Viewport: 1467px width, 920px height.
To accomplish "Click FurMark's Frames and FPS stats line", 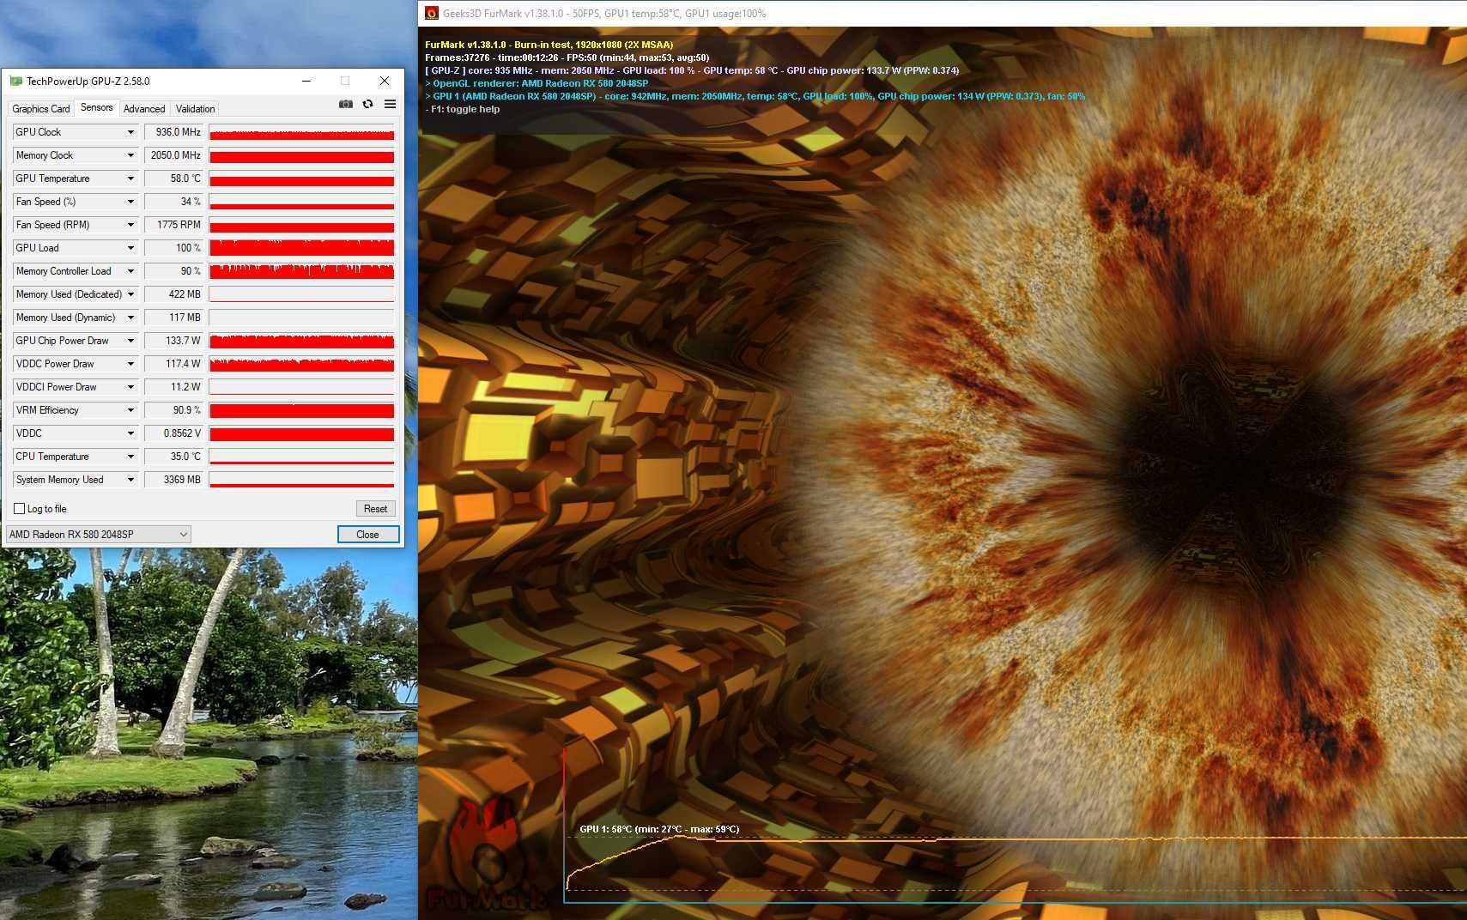I will [567, 57].
